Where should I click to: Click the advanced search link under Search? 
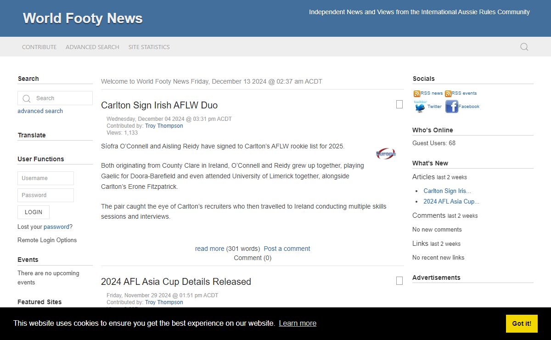pyautogui.click(x=40, y=111)
